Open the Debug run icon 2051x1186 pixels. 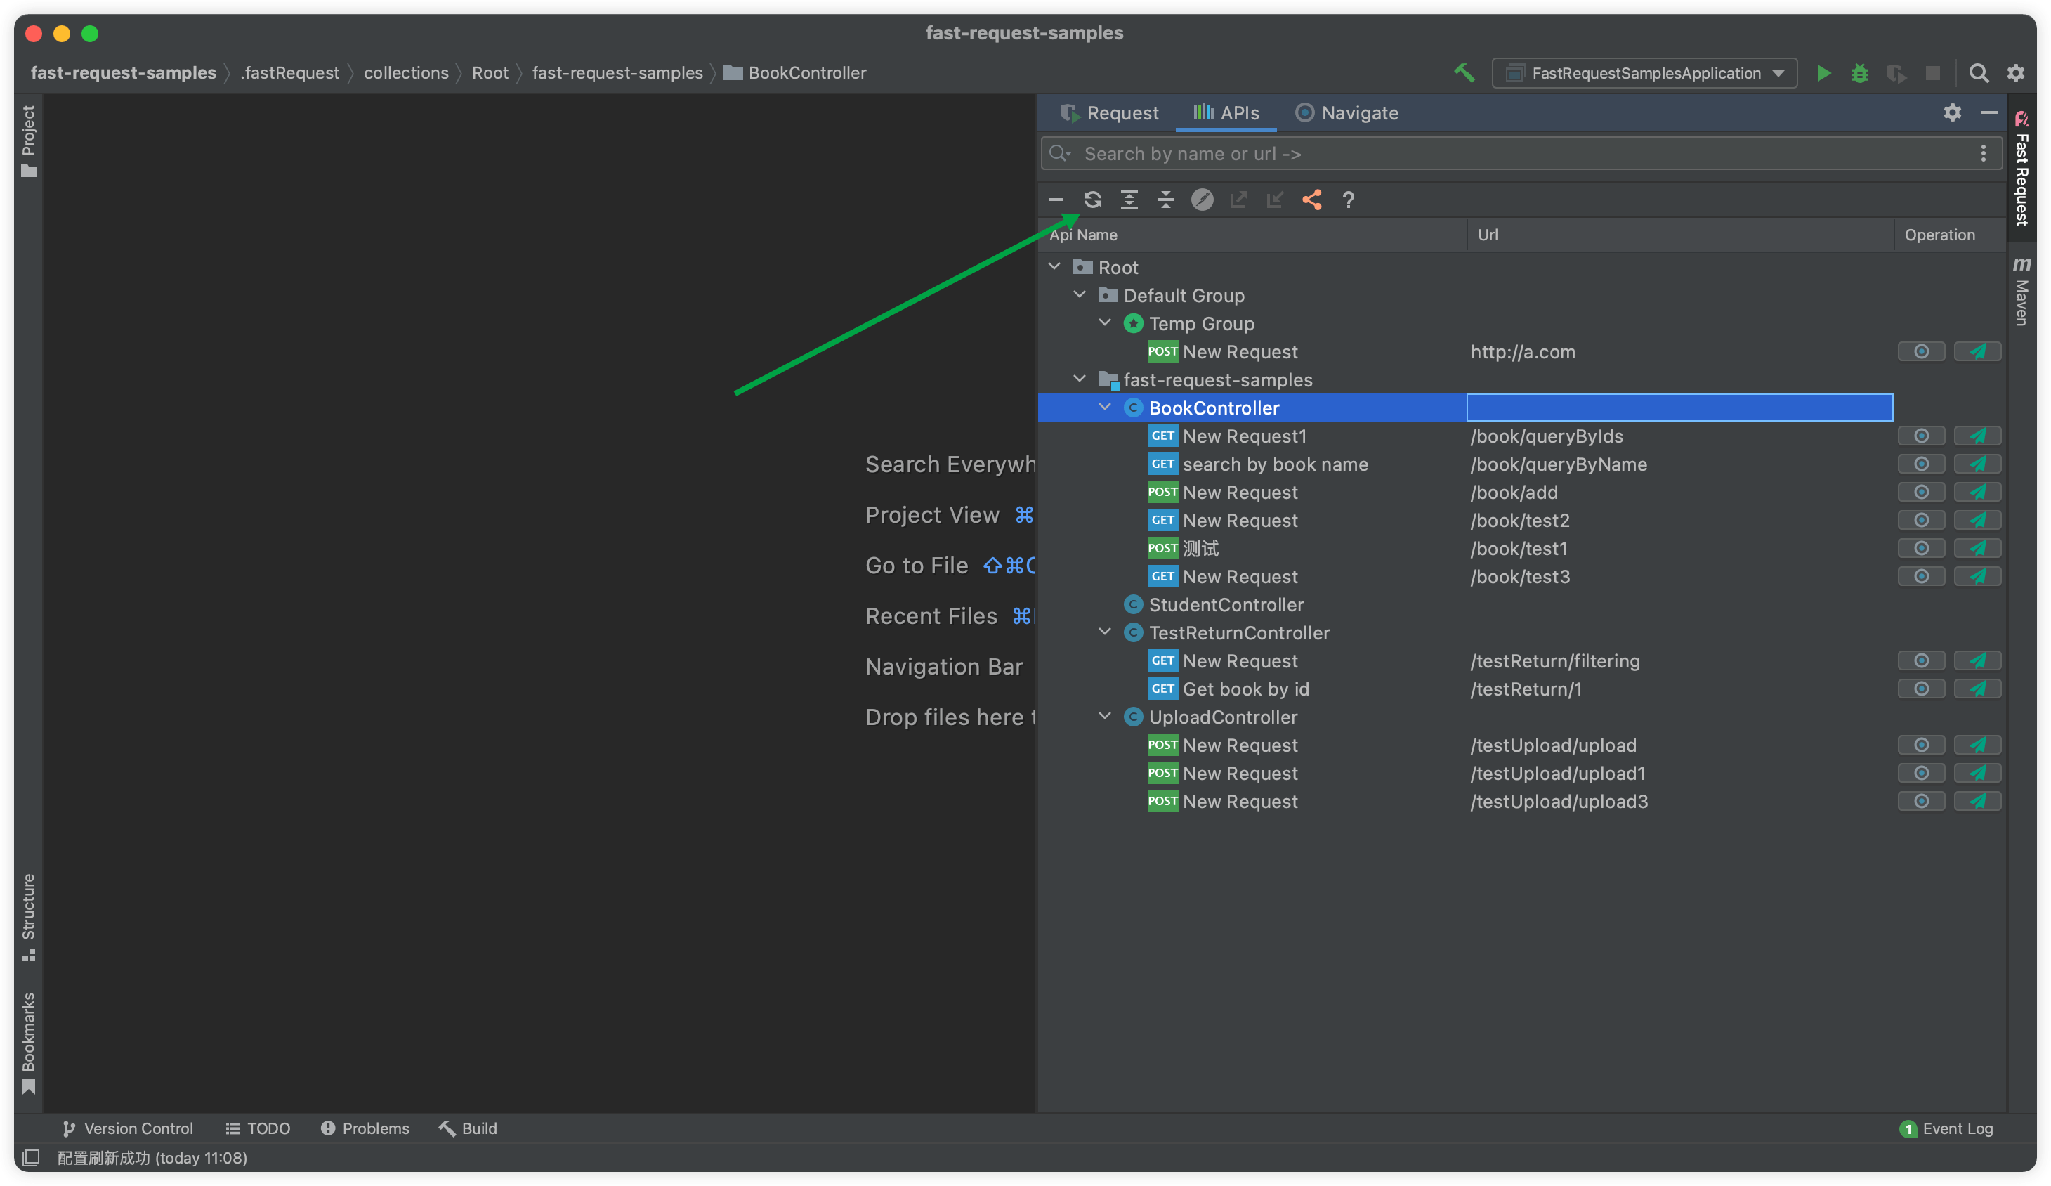[1860, 72]
